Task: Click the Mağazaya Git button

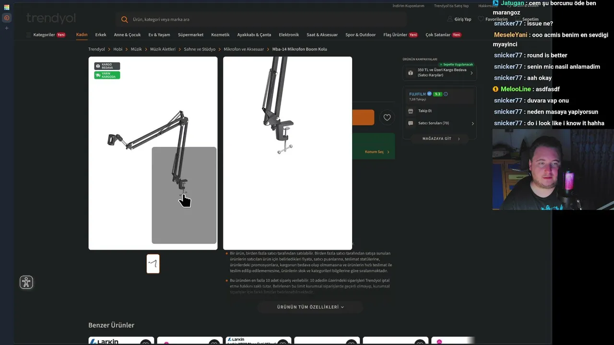Action: click(440, 138)
